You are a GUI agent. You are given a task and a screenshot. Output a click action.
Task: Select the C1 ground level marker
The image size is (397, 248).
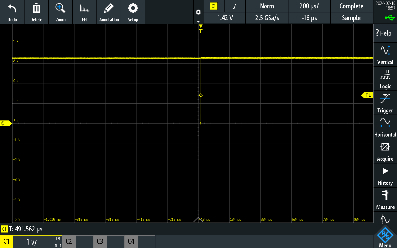click(x=6, y=124)
